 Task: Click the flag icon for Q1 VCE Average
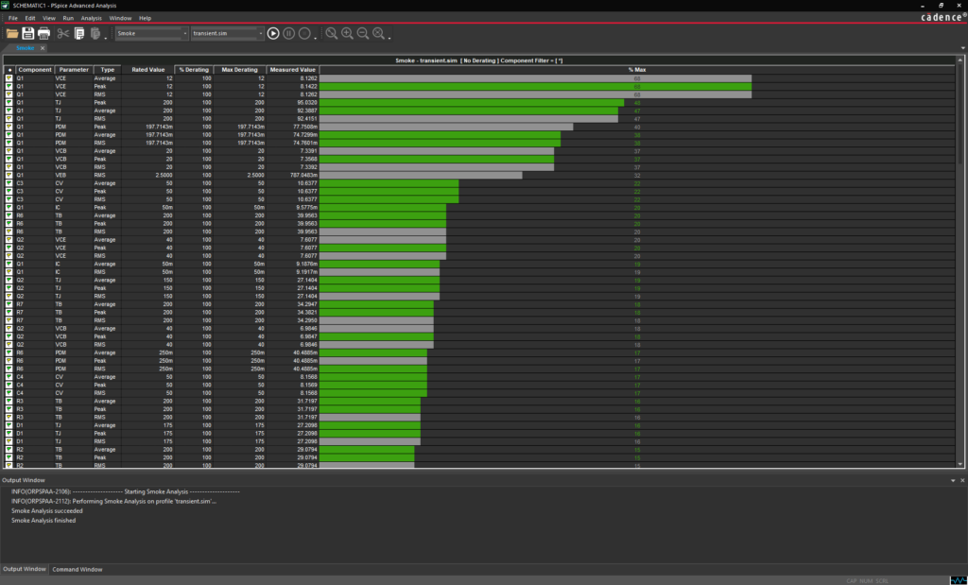[9, 78]
